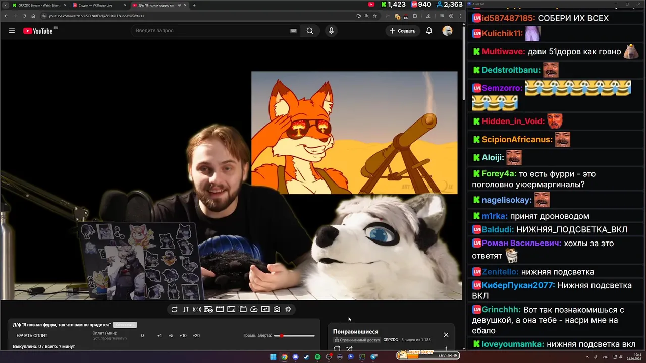Click the clapperboard icon in player toolbar

(x=220, y=309)
